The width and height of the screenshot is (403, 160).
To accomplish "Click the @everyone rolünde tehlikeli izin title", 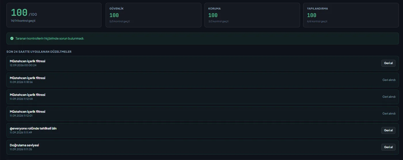I will [33, 128].
